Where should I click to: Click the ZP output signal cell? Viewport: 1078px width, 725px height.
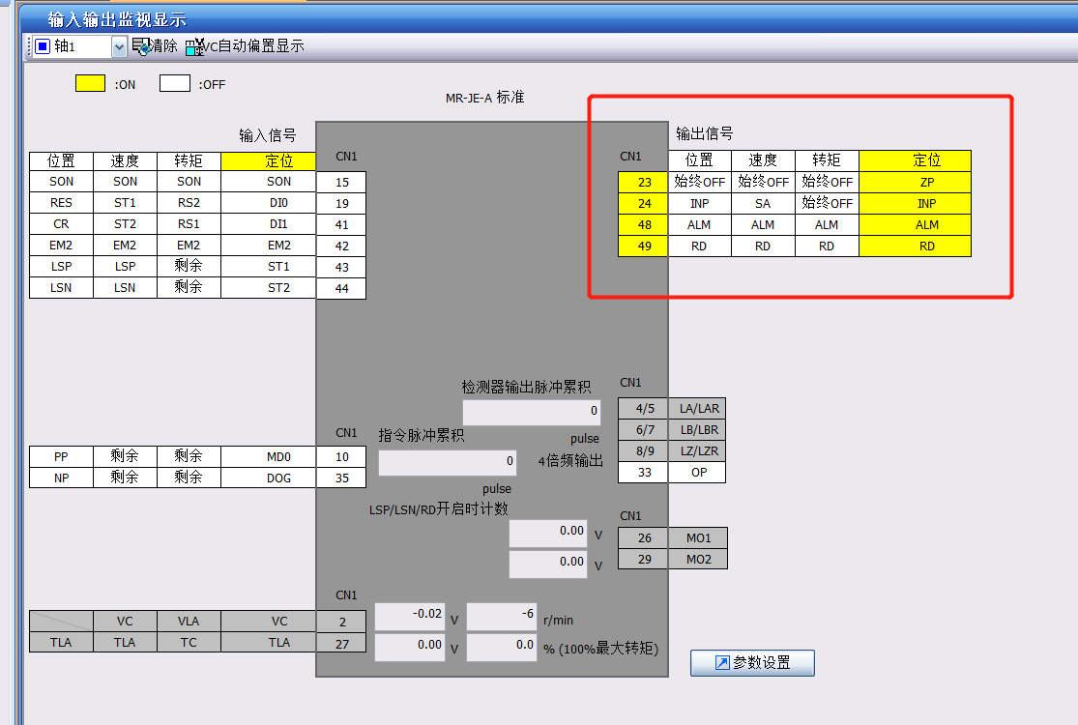[x=926, y=182]
